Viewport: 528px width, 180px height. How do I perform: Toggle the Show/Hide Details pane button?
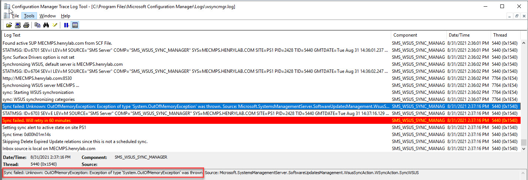pyautogui.click(x=75, y=25)
